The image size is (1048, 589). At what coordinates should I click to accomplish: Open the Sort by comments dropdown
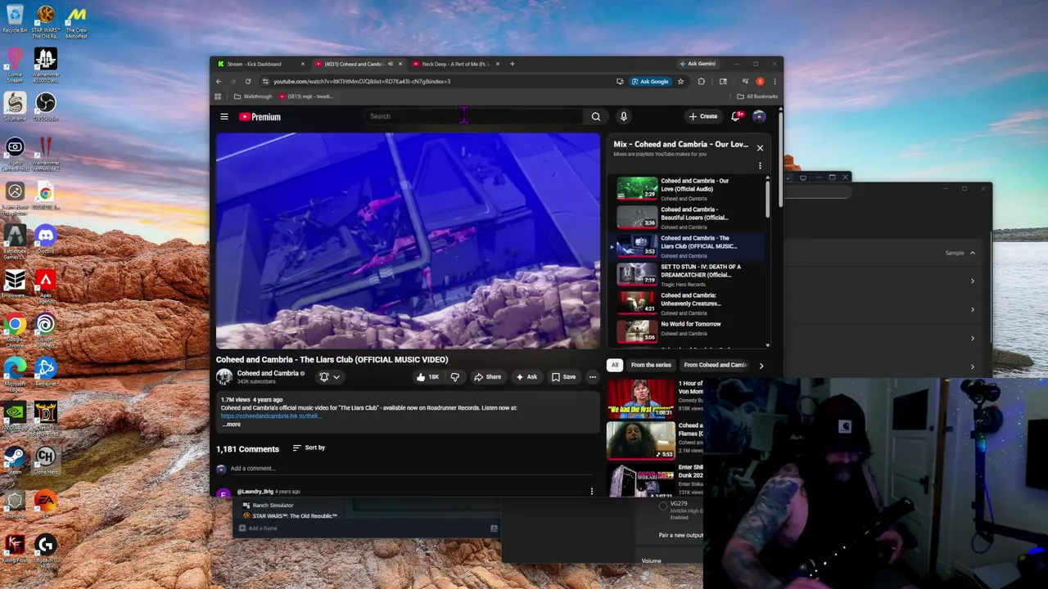(309, 447)
